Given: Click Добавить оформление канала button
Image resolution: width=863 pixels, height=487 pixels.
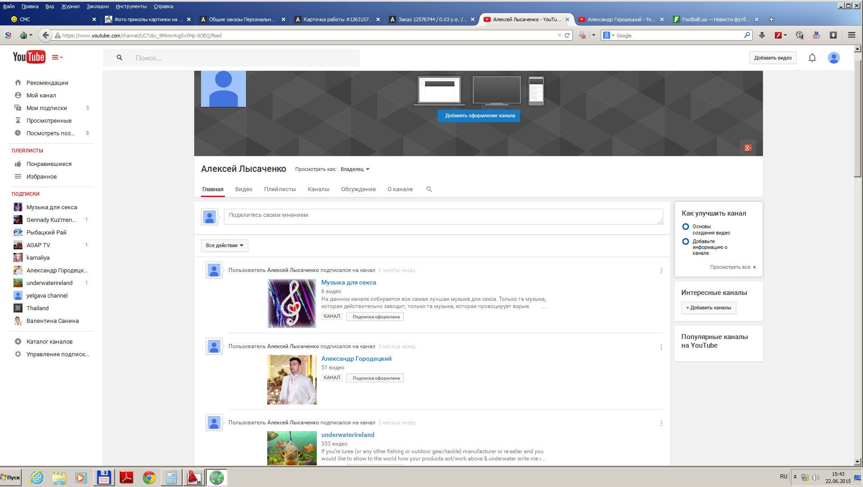Looking at the screenshot, I should click(479, 116).
